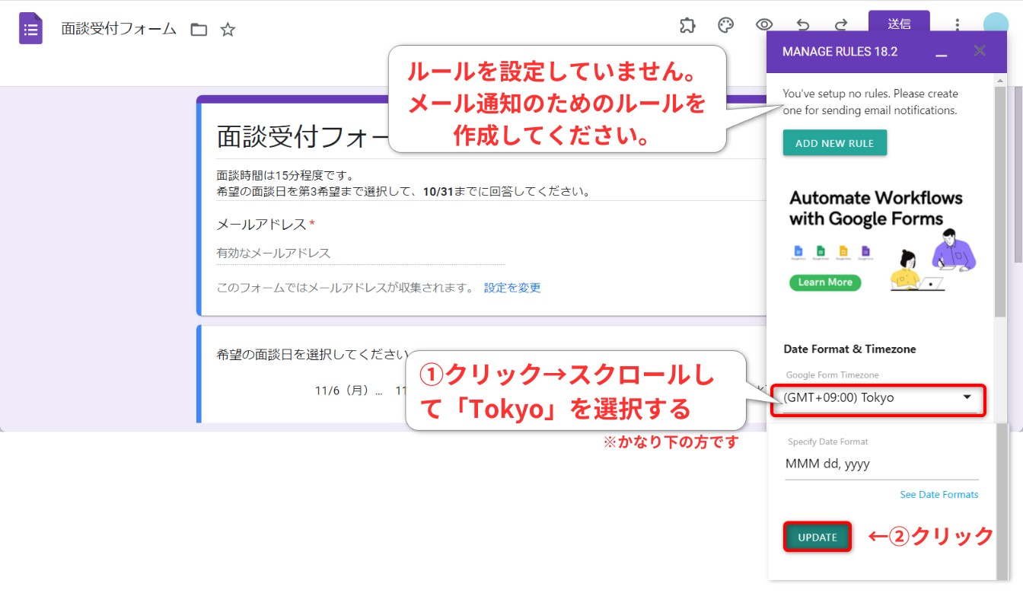Minimize the Manage Rules panel

[942, 52]
